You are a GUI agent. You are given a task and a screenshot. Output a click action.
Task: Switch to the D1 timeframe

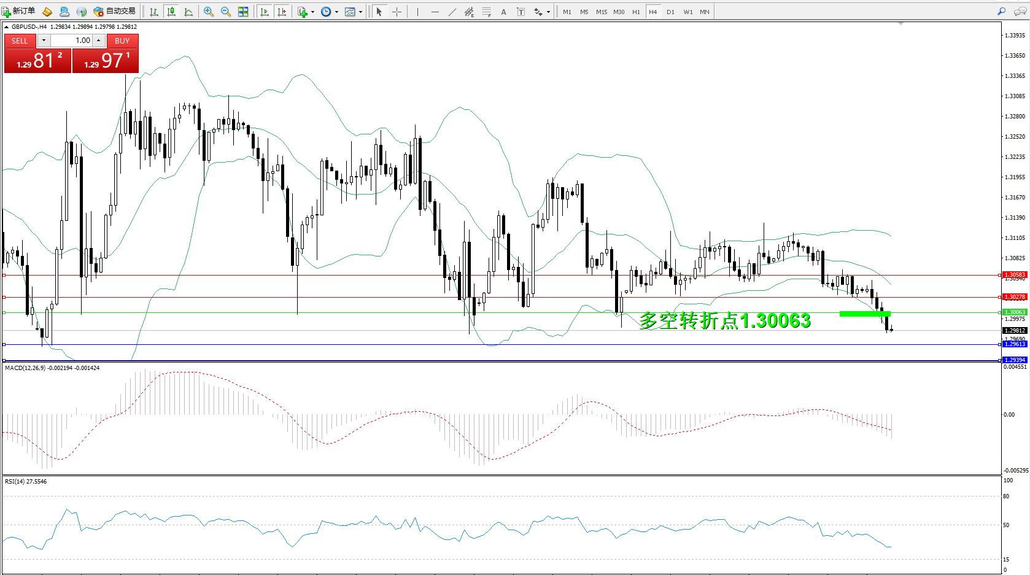670,12
